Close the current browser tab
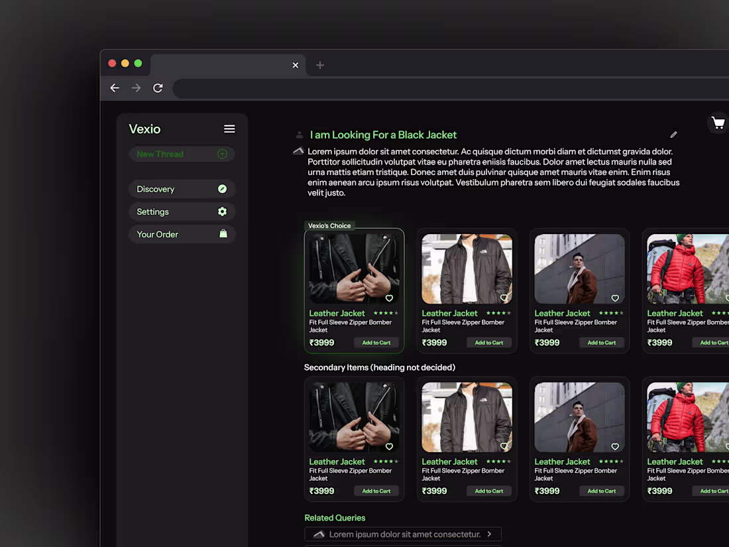The width and height of the screenshot is (729, 547). pos(295,65)
